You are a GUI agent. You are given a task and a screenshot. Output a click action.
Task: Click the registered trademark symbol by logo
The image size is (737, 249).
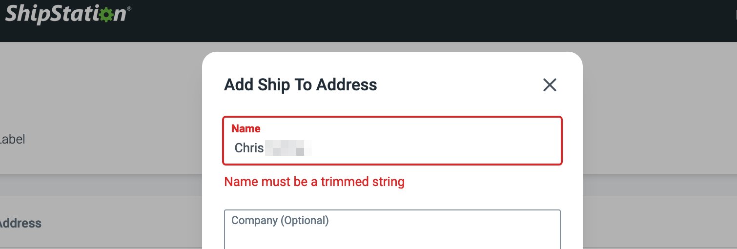[x=129, y=8]
